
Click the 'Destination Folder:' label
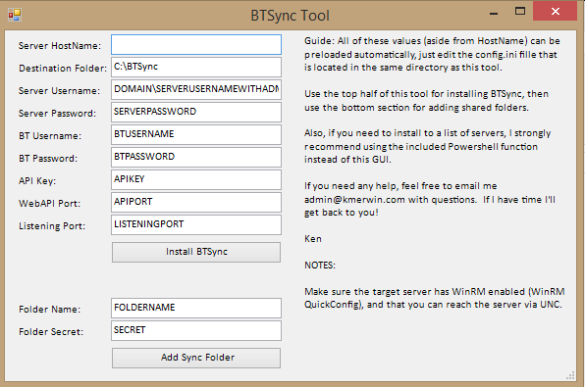pos(63,69)
